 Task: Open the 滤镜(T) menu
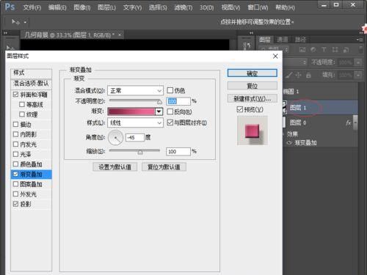pyautogui.click(x=183, y=7)
